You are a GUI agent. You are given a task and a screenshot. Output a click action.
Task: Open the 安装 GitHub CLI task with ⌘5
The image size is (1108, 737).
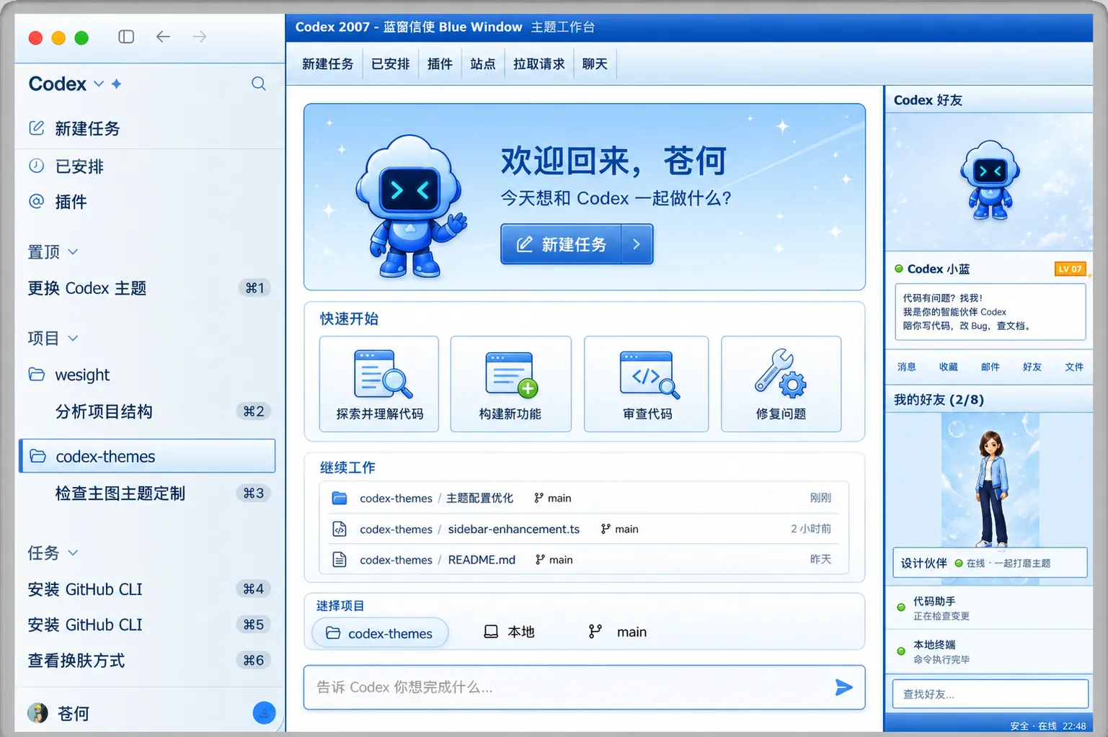click(149, 625)
